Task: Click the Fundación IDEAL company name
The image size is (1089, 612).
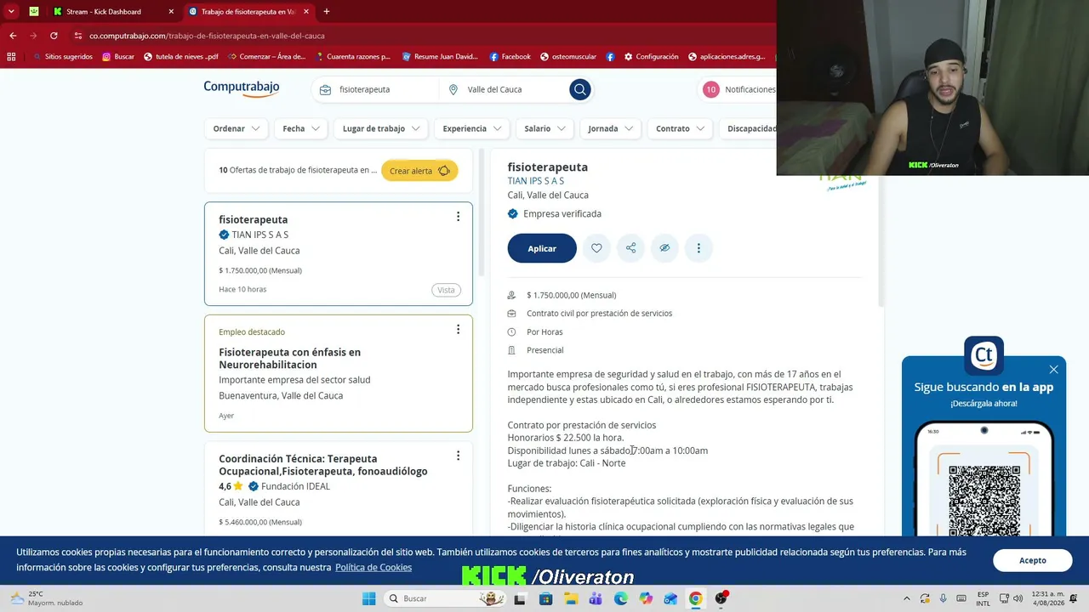Action: pyautogui.click(x=295, y=486)
